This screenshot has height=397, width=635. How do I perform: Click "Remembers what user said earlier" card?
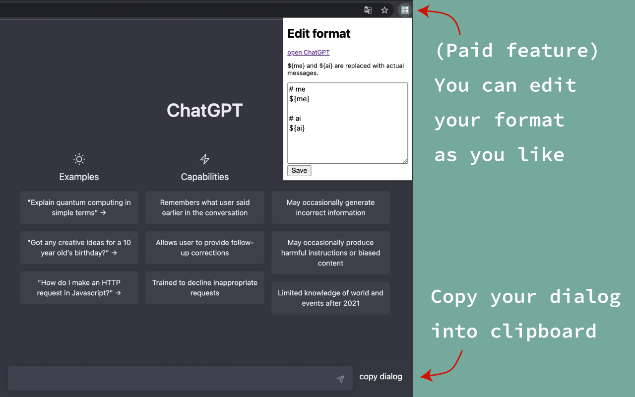tap(205, 207)
